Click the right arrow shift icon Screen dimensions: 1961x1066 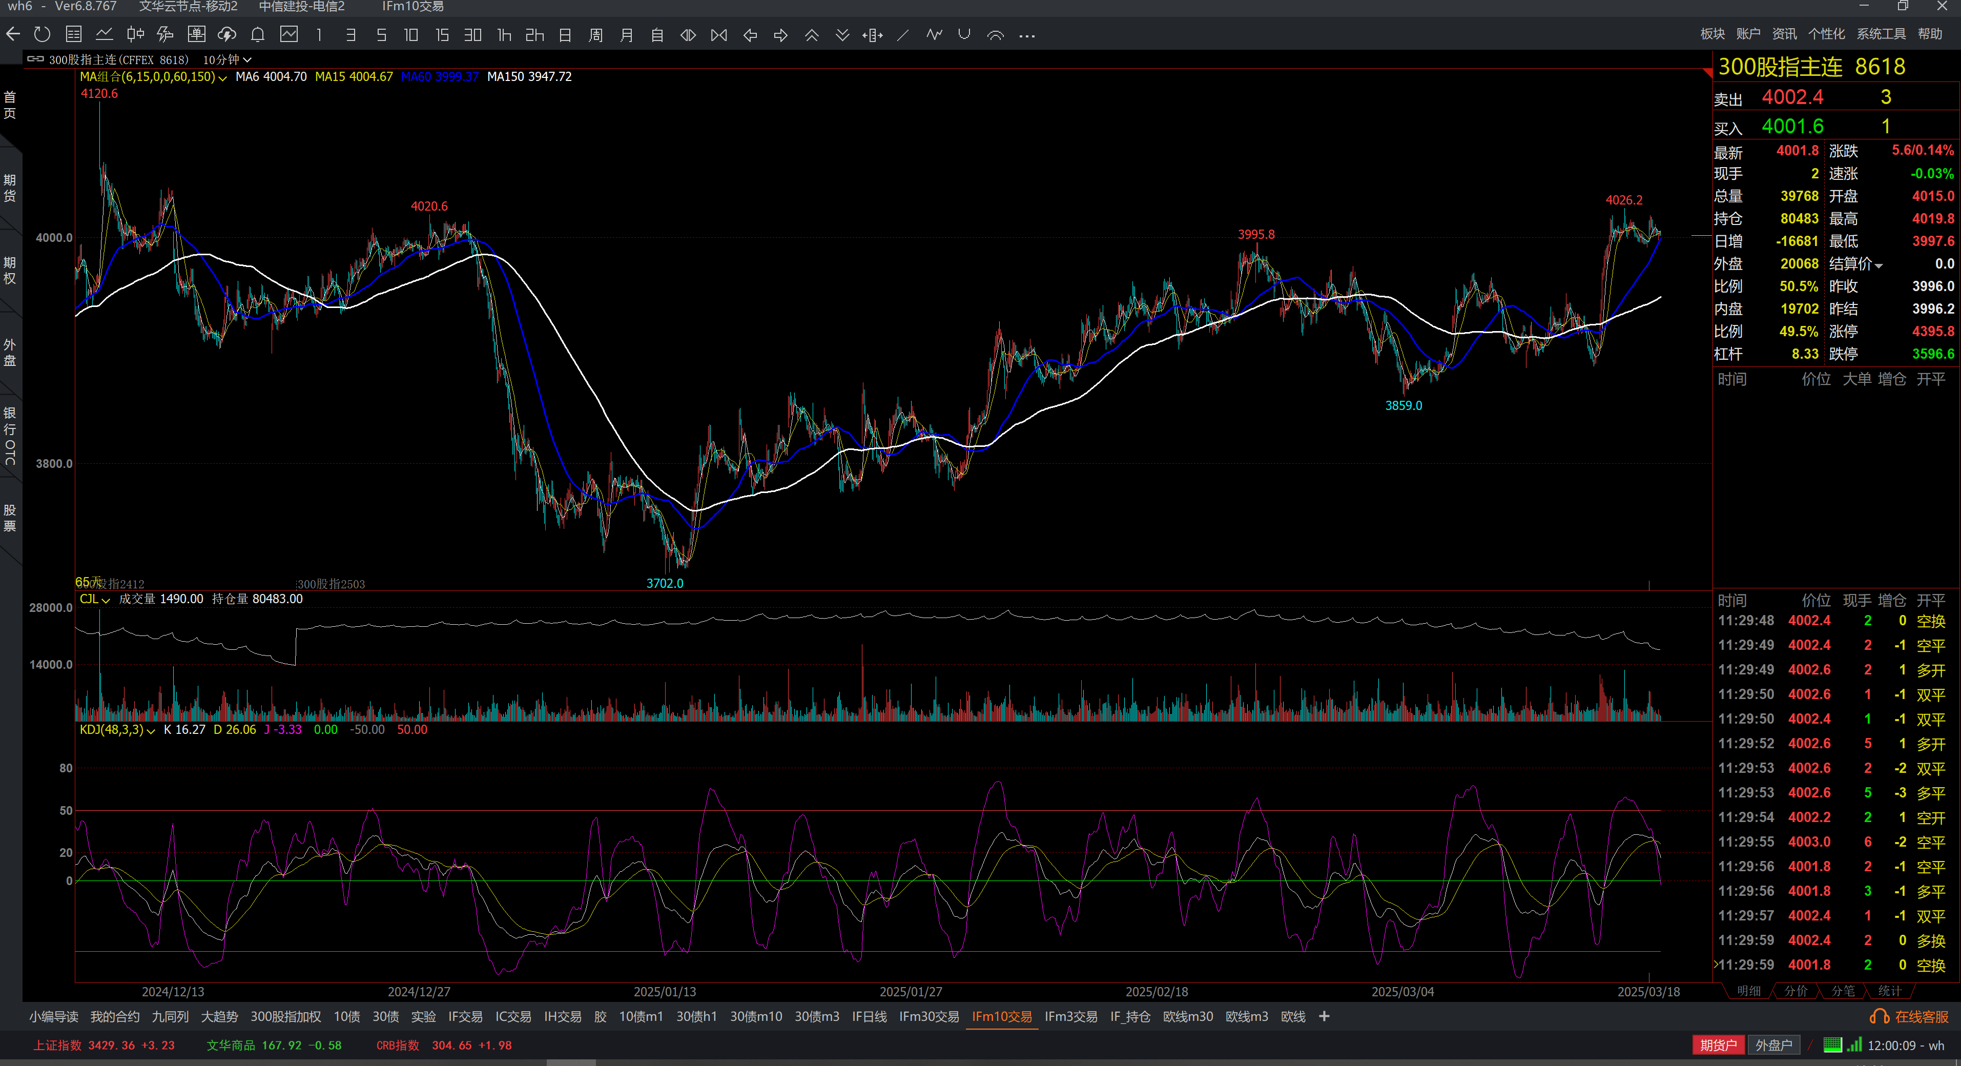coord(780,34)
